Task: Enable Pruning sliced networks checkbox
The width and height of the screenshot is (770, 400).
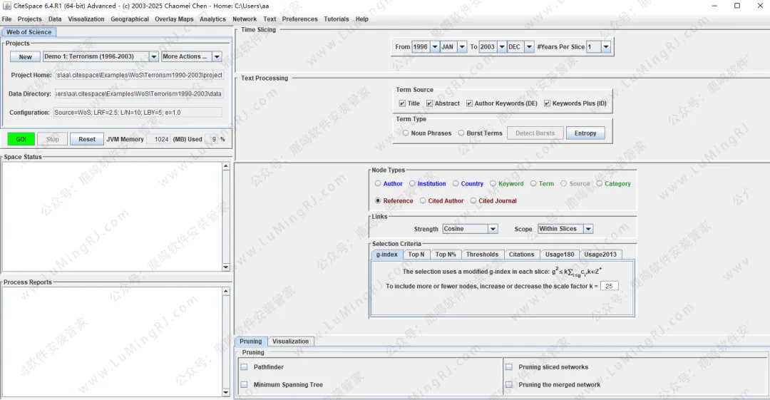Action: click(509, 367)
